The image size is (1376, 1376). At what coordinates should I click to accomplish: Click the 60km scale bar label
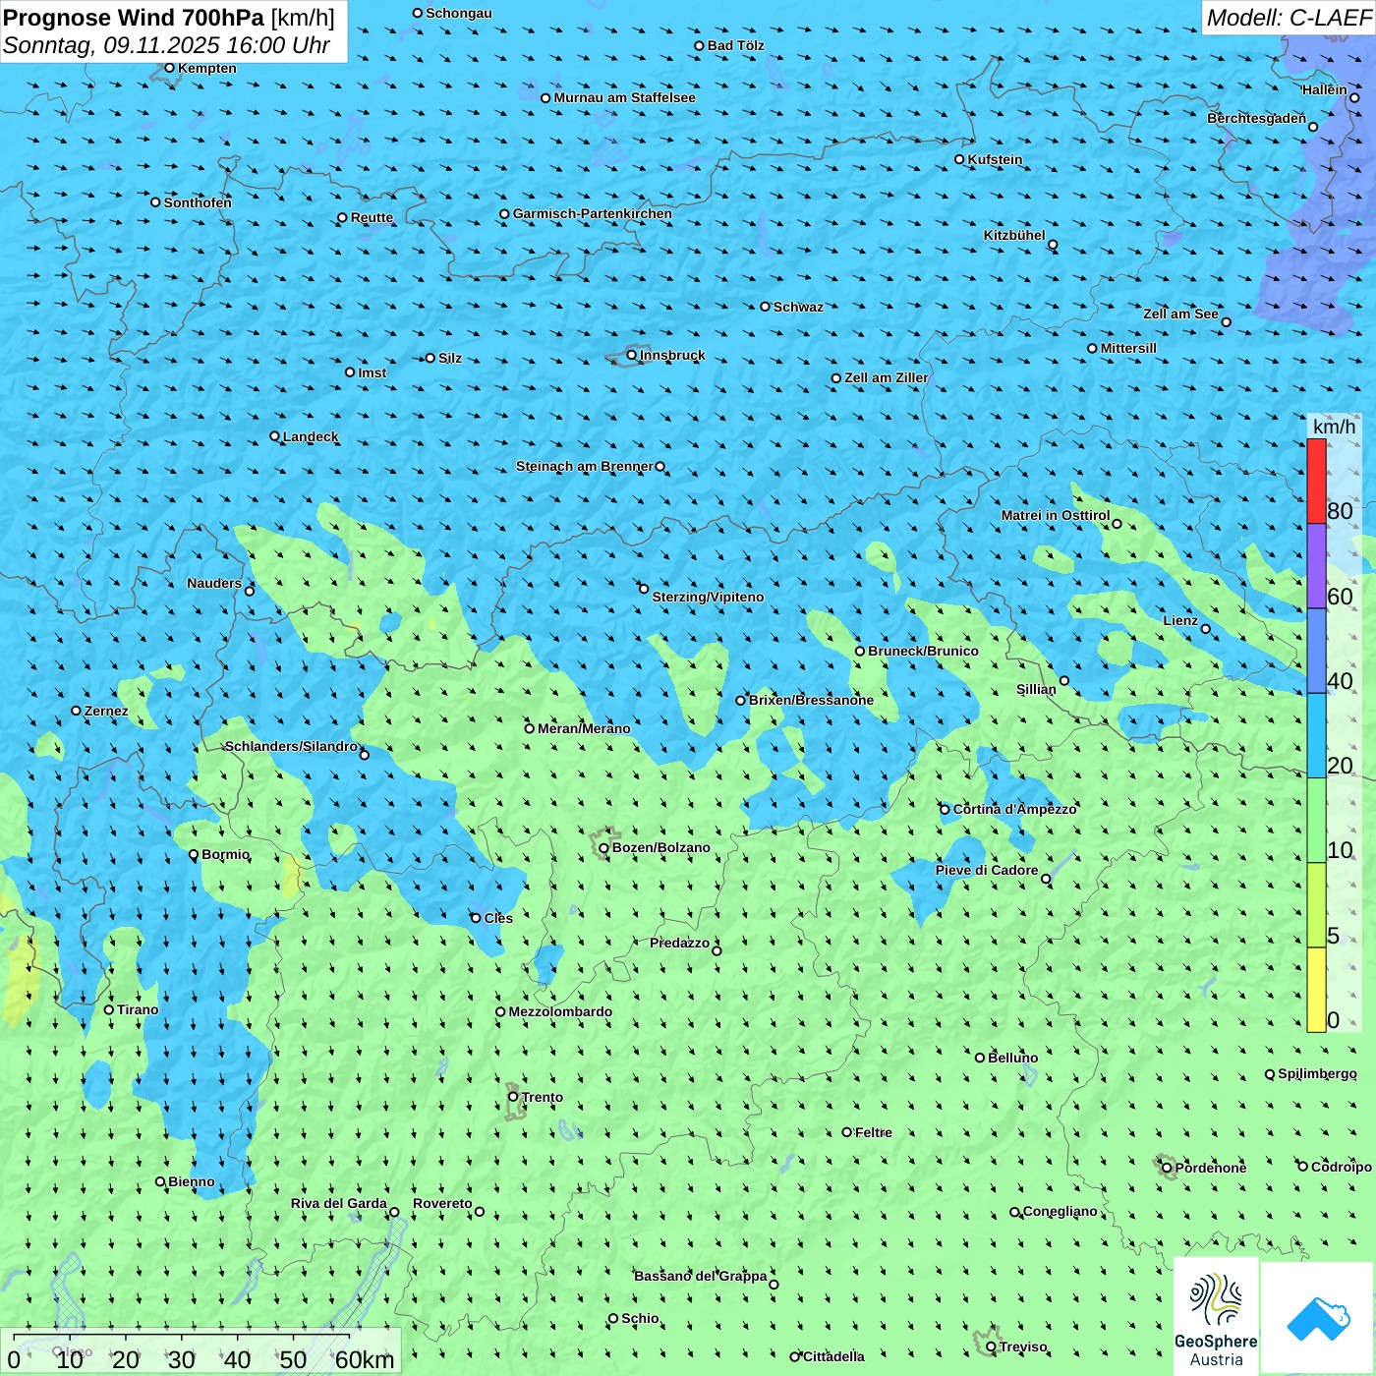365,1359
